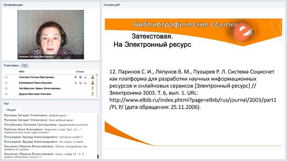Click the handle icon left of Телегина Татьяна Викторовна
287x161 pixels.
pyautogui.click(x=6, y=77)
